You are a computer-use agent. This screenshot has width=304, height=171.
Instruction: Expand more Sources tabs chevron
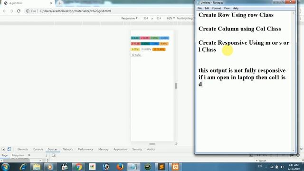29,155
